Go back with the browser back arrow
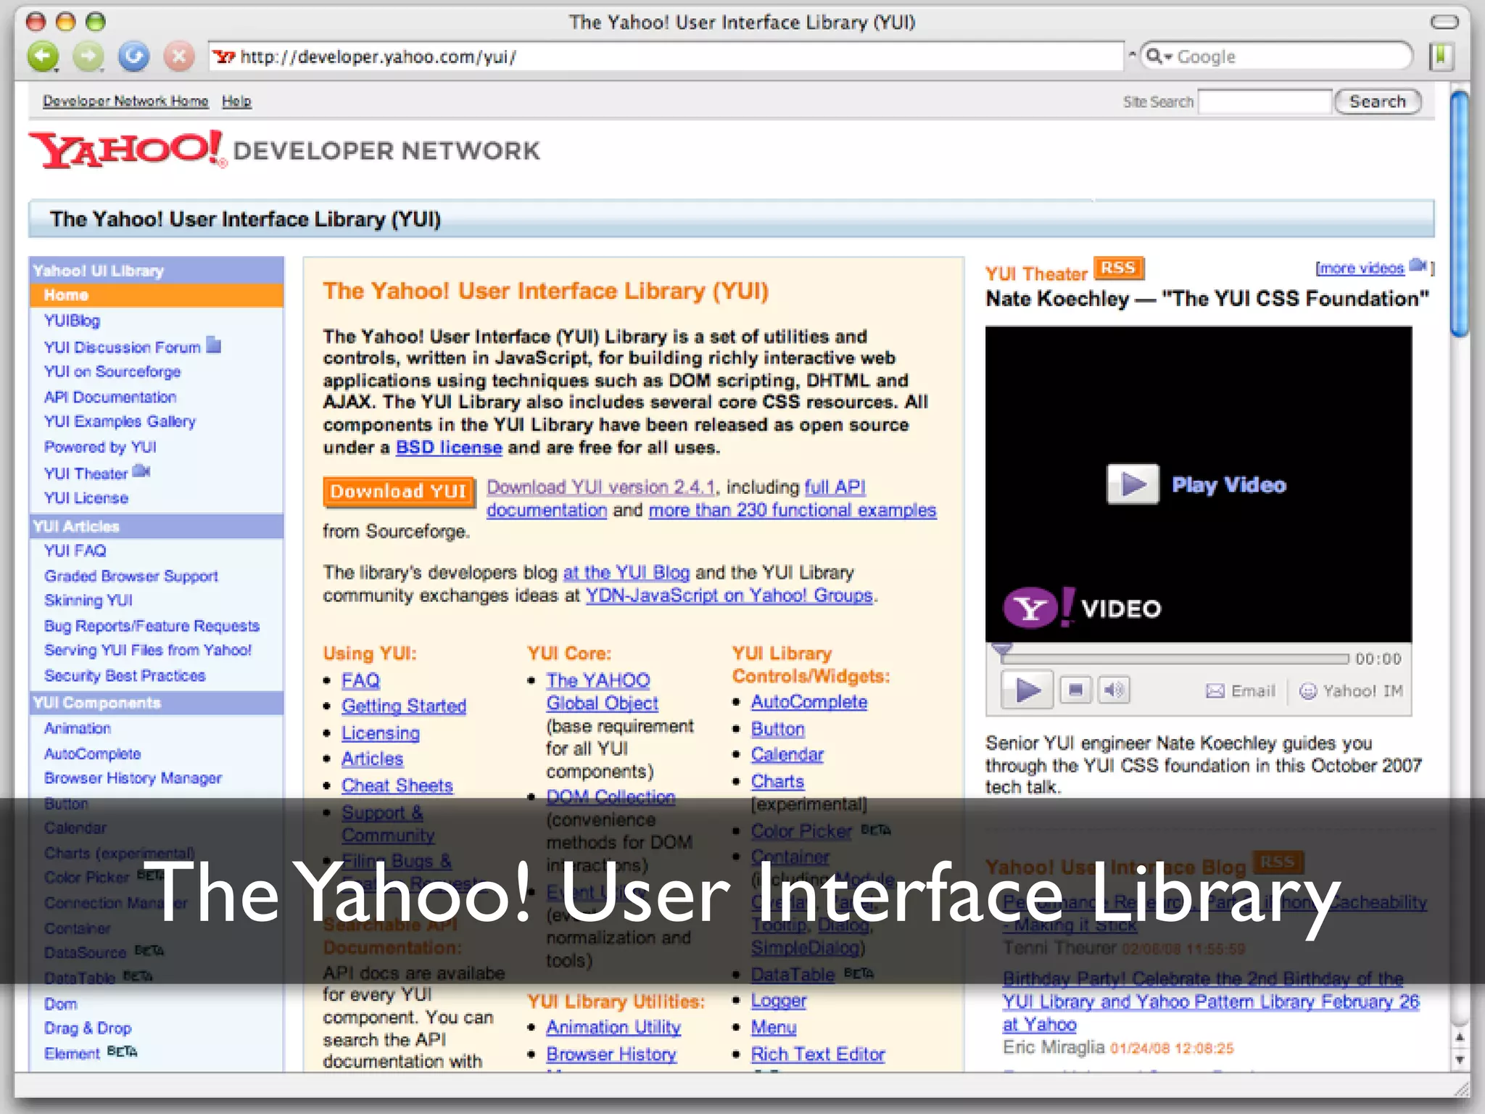Image resolution: width=1485 pixels, height=1114 pixels. point(44,57)
